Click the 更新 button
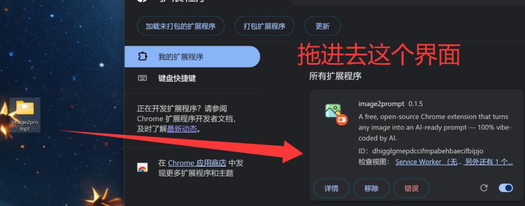525x206 pixels. pos(322,26)
